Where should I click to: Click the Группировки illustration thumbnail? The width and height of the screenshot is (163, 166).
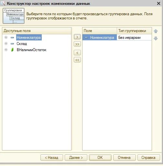click(x=14, y=16)
